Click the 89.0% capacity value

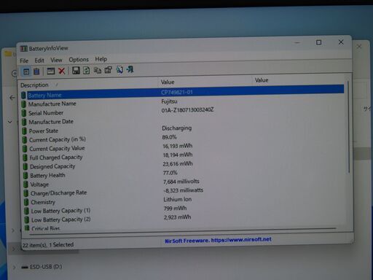click(x=169, y=137)
